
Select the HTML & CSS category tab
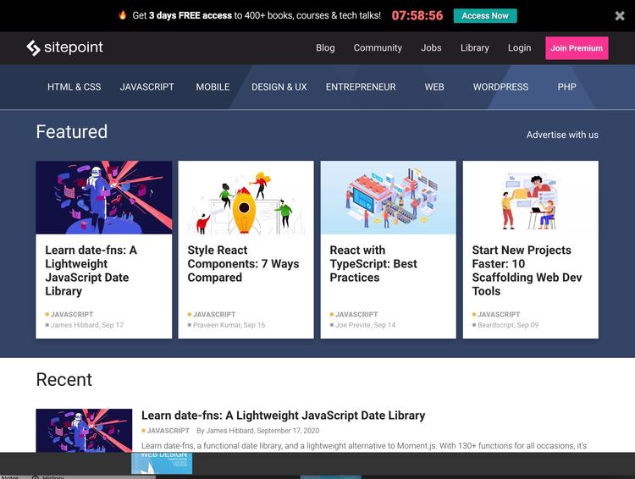(x=74, y=87)
